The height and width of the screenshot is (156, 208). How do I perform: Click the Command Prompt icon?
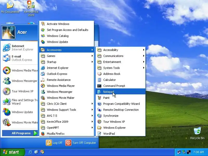pyautogui.click(x=99, y=86)
